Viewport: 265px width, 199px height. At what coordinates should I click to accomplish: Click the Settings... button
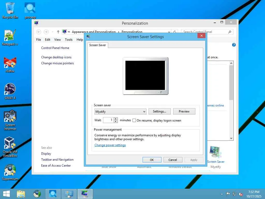point(159,111)
